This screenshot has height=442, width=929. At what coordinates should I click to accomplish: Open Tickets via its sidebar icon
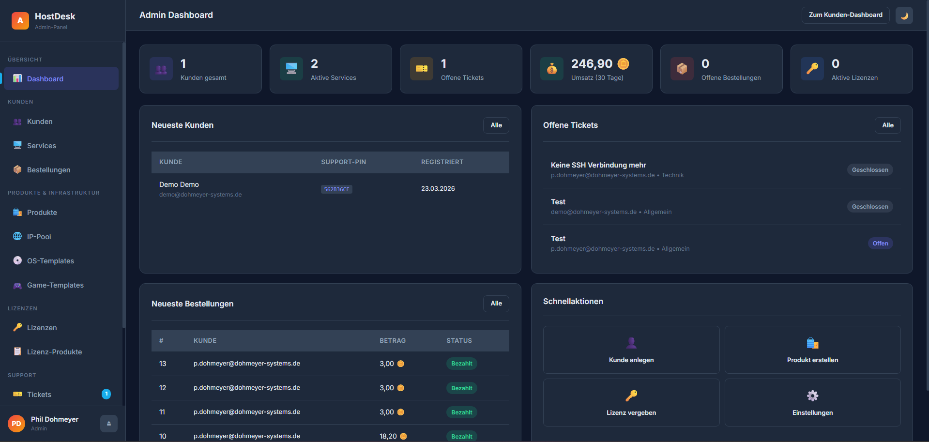[17, 394]
